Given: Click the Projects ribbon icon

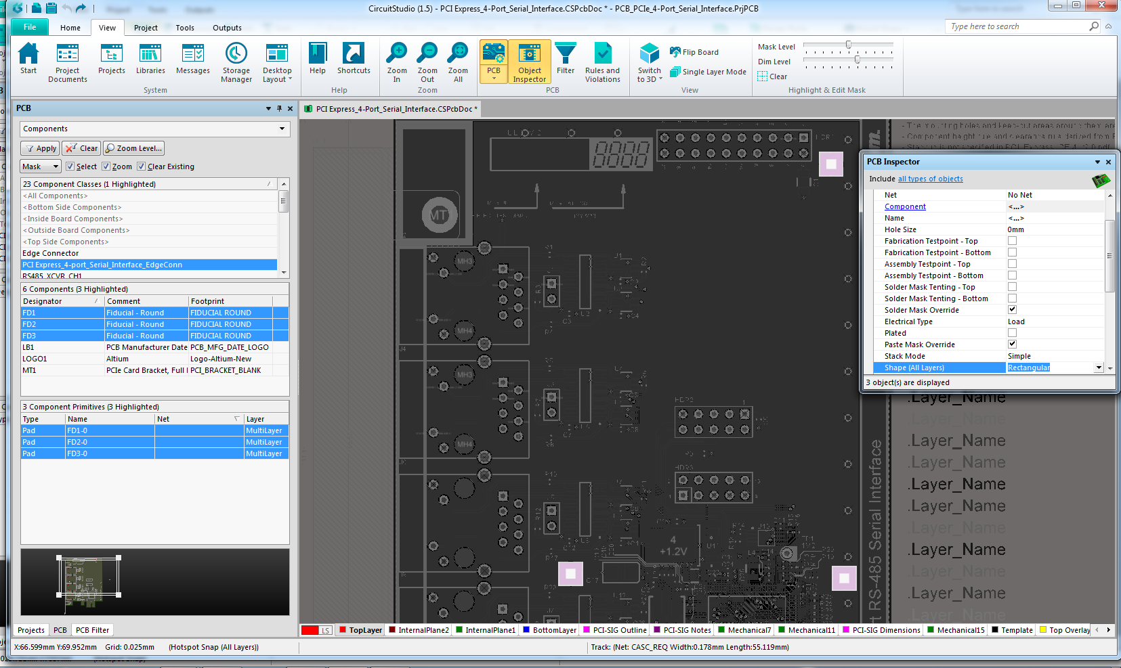Looking at the screenshot, I should tap(112, 59).
